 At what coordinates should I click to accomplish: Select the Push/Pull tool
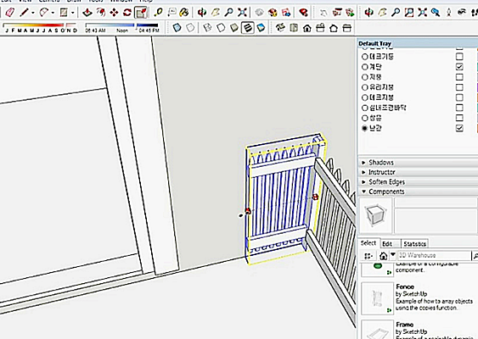(x=87, y=12)
